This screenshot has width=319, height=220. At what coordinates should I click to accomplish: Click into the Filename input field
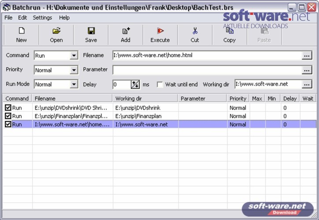pyautogui.click(x=207, y=55)
